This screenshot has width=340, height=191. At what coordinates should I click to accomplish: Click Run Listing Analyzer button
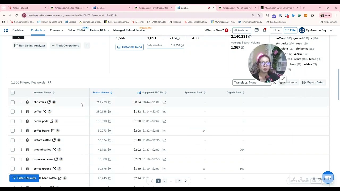point(30,46)
